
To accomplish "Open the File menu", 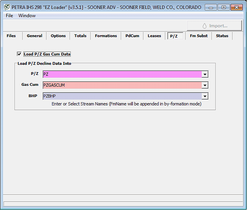I will (x=9, y=16).
